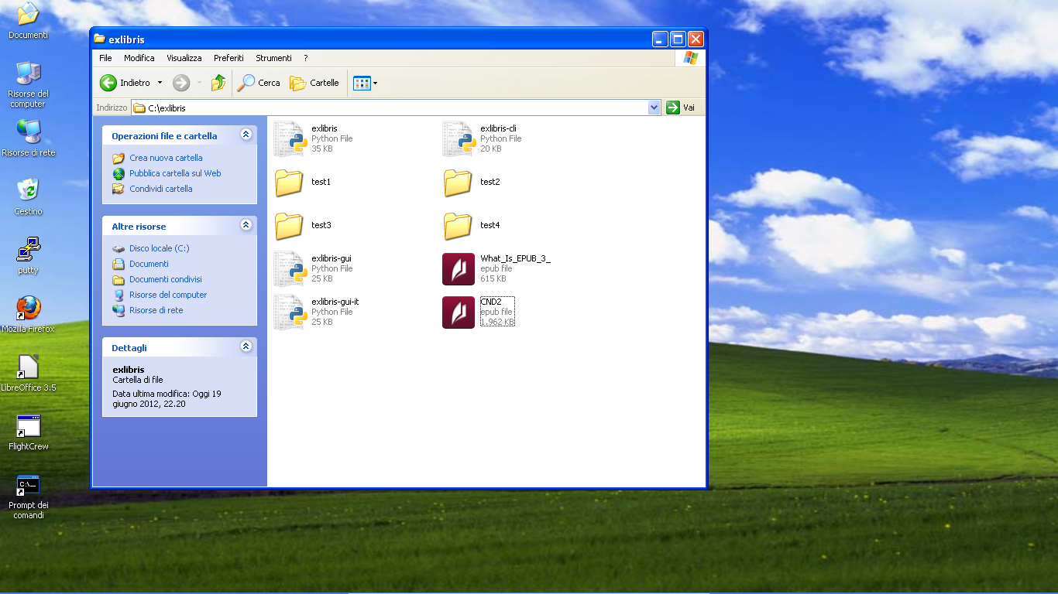Image resolution: width=1058 pixels, height=594 pixels.
Task: Open the forward history dropdown arrow
Action: click(x=199, y=83)
